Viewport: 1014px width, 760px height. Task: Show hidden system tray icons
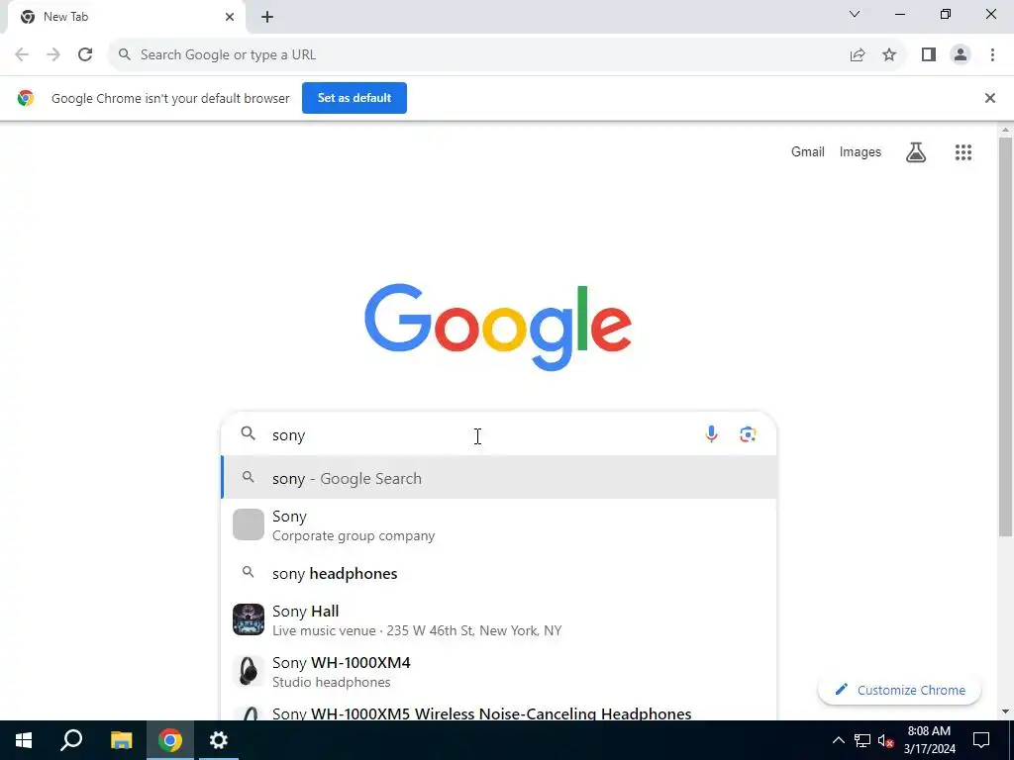coord(838,740)
